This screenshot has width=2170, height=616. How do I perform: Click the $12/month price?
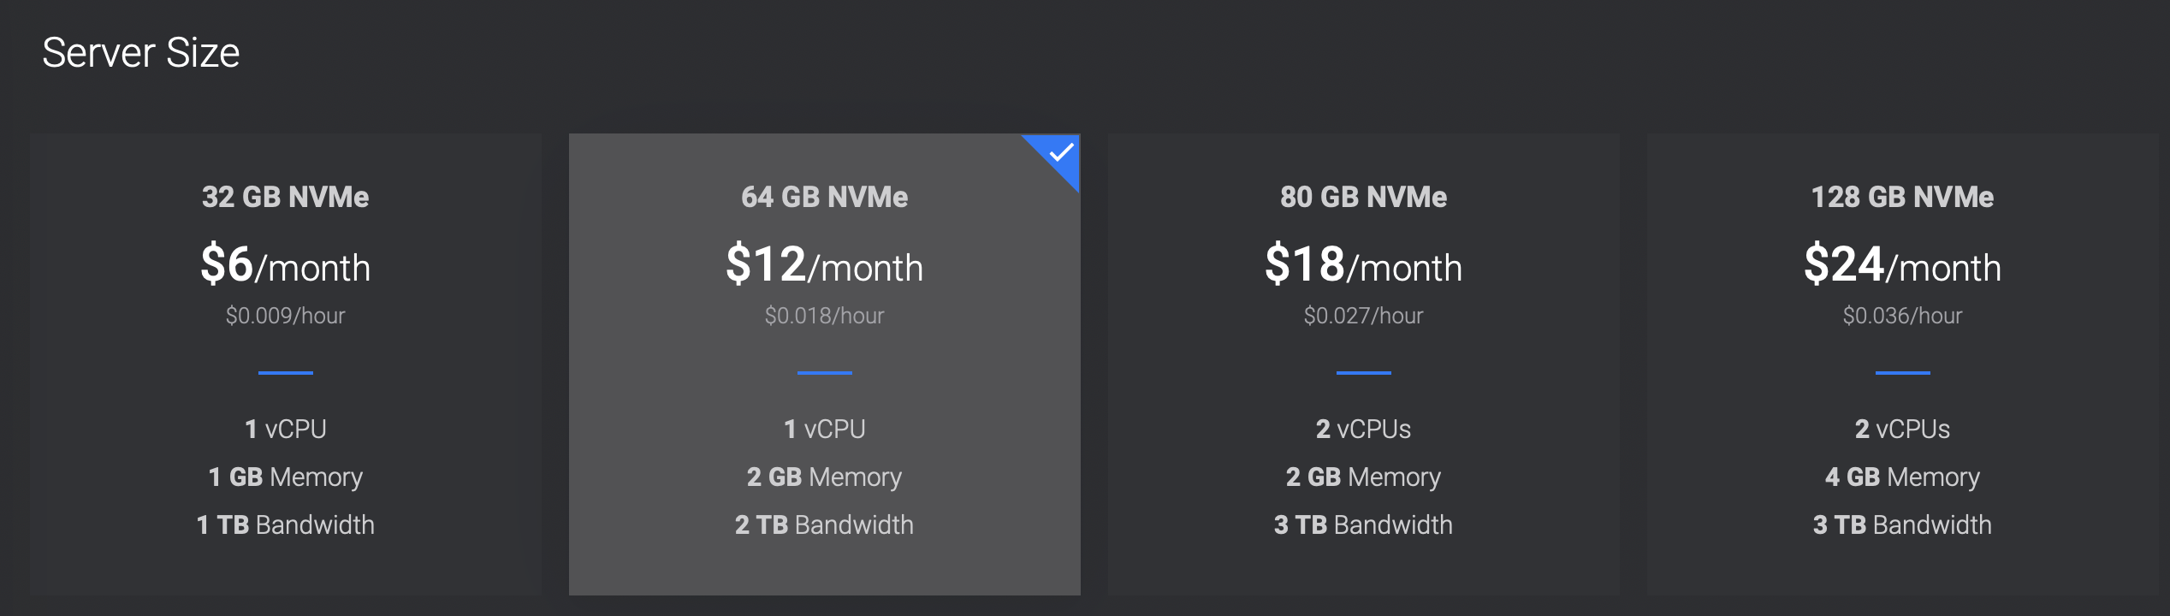click(x=824, y=264)
